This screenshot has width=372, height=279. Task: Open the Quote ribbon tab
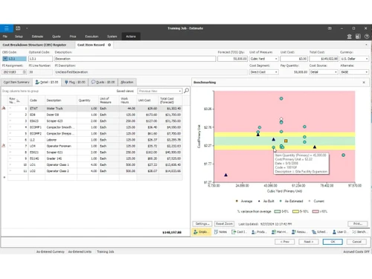pyautogui.click(x=57, y=36)
